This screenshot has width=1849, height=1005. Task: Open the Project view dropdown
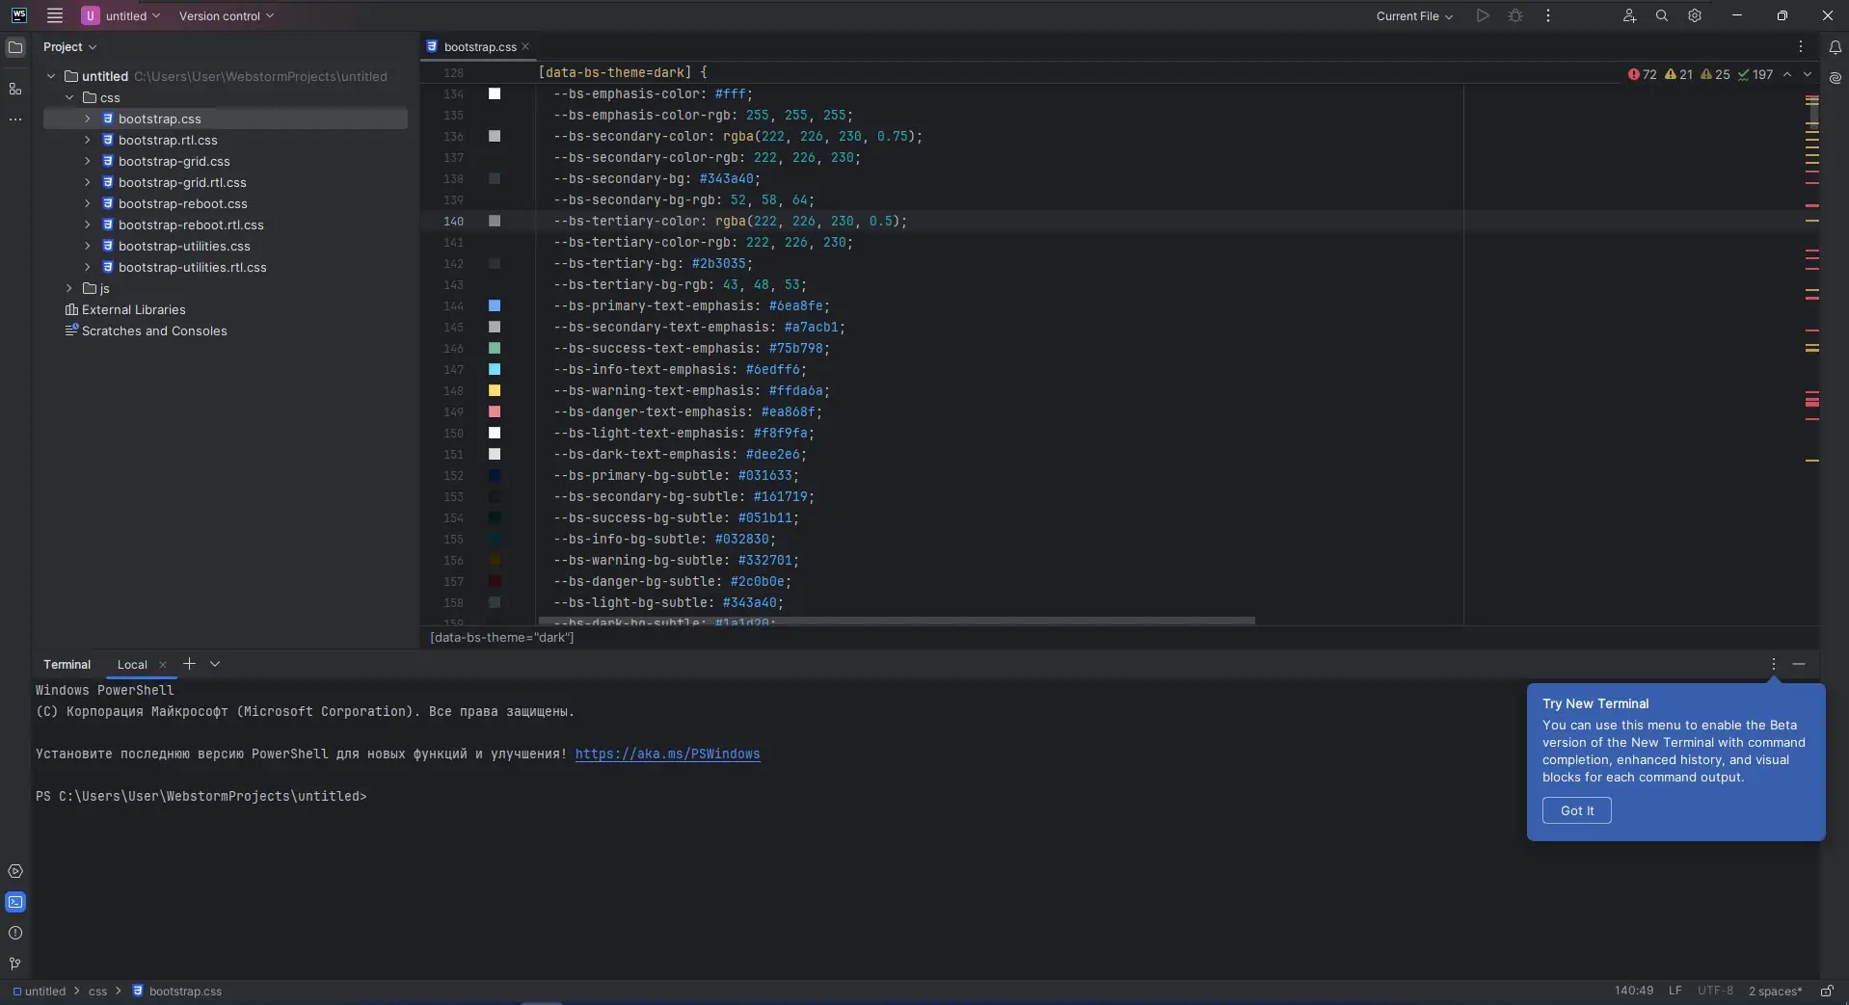pyautogui.click(x=70, y=47)
